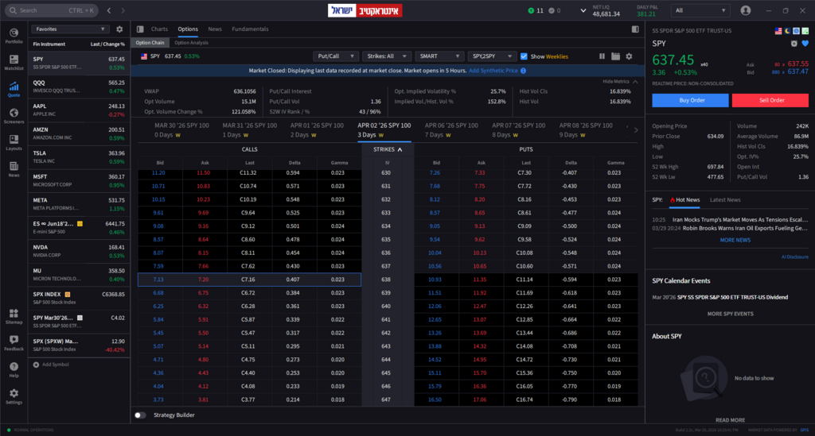Open Screeners from the sidebar
815x436 pixels.
[x=14, y=116]
